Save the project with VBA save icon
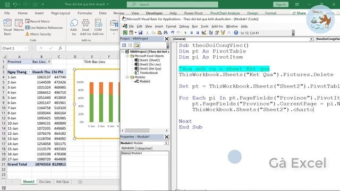The image size is (340, 191). coord(140,33)
